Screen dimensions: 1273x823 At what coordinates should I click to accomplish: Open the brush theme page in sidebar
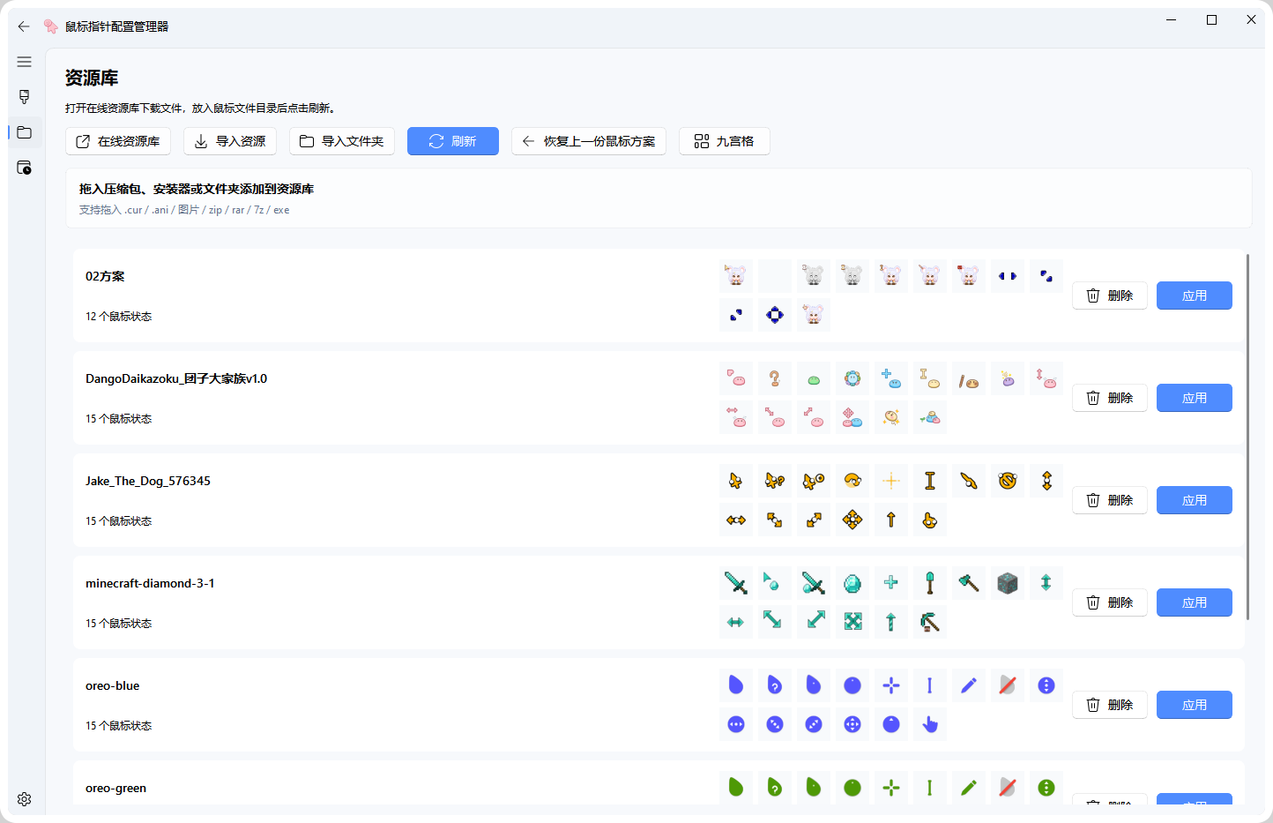24,97
